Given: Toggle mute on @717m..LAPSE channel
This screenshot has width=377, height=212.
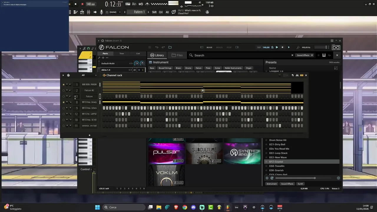Looking at the screenshot, I should [63, 114].
